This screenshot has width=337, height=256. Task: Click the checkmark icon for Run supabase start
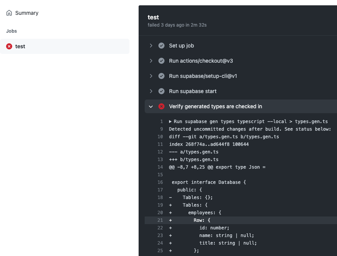(x=161, y=91)
